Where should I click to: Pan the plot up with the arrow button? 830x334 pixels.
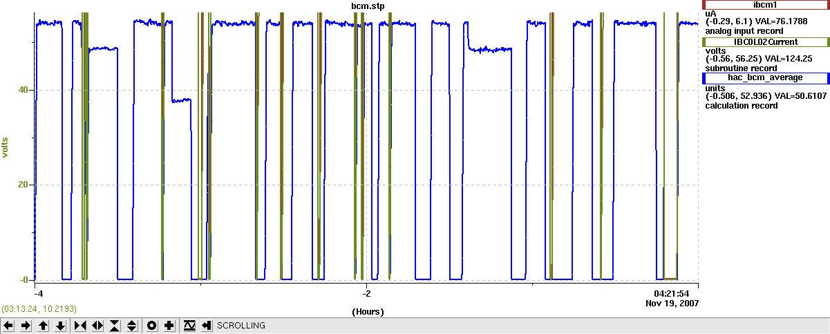(43, 325)
